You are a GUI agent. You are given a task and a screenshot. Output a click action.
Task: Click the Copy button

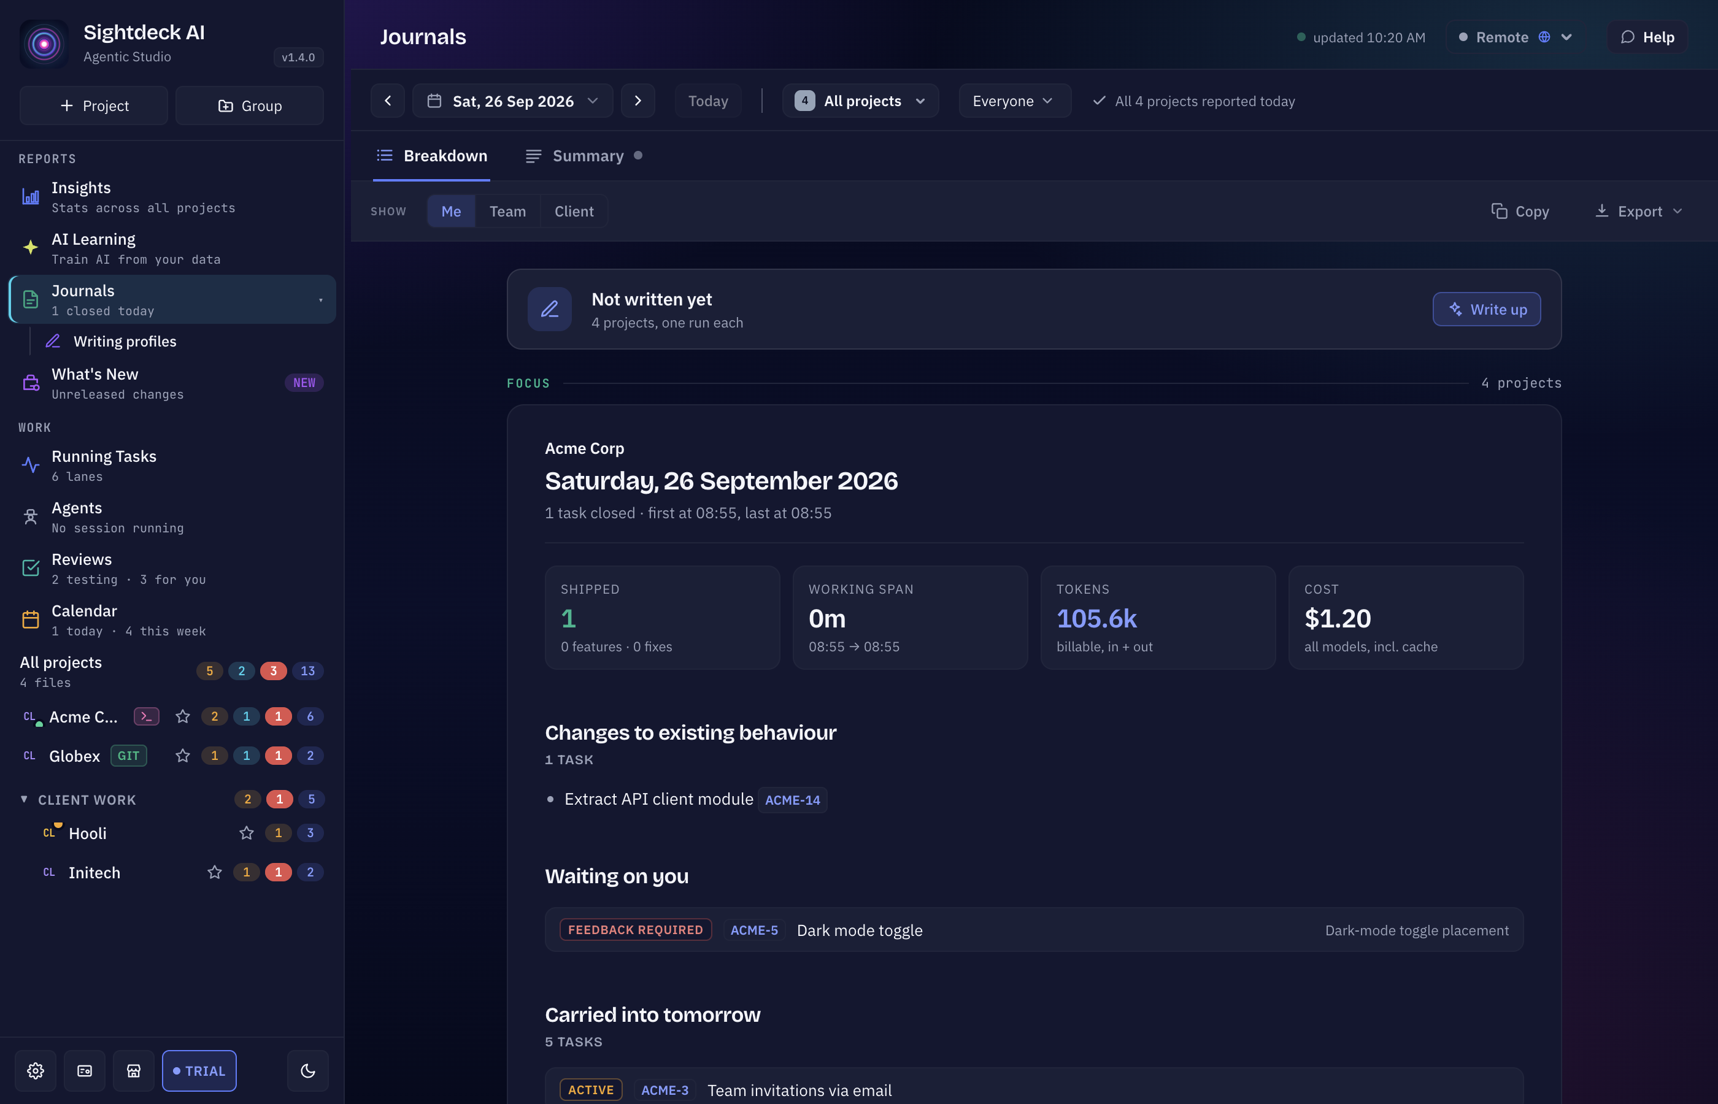click(x=1519, y=212)
